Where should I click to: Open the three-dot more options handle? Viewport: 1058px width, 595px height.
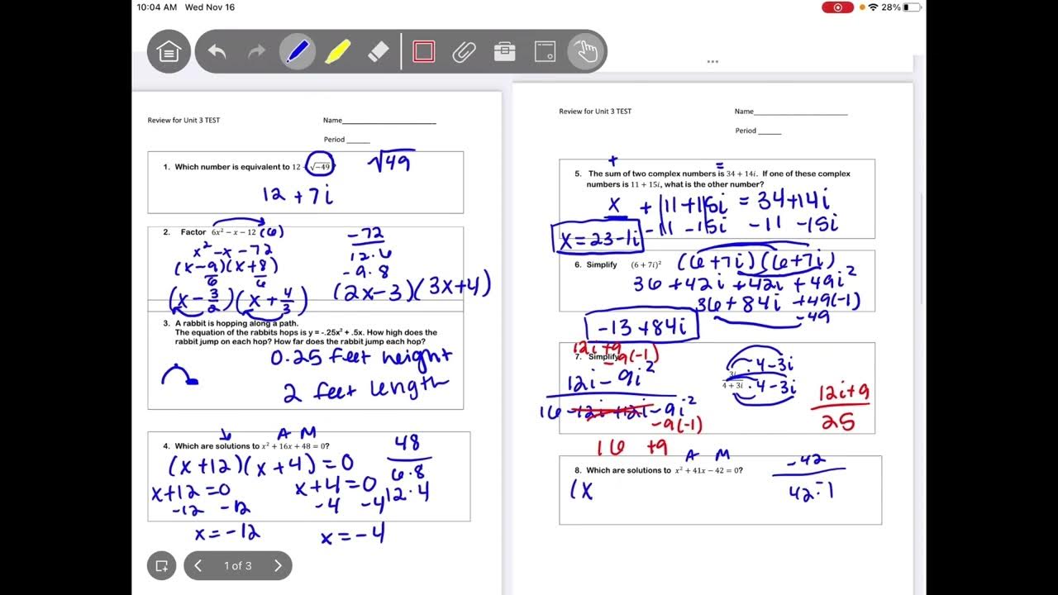[x=712, y=61]
